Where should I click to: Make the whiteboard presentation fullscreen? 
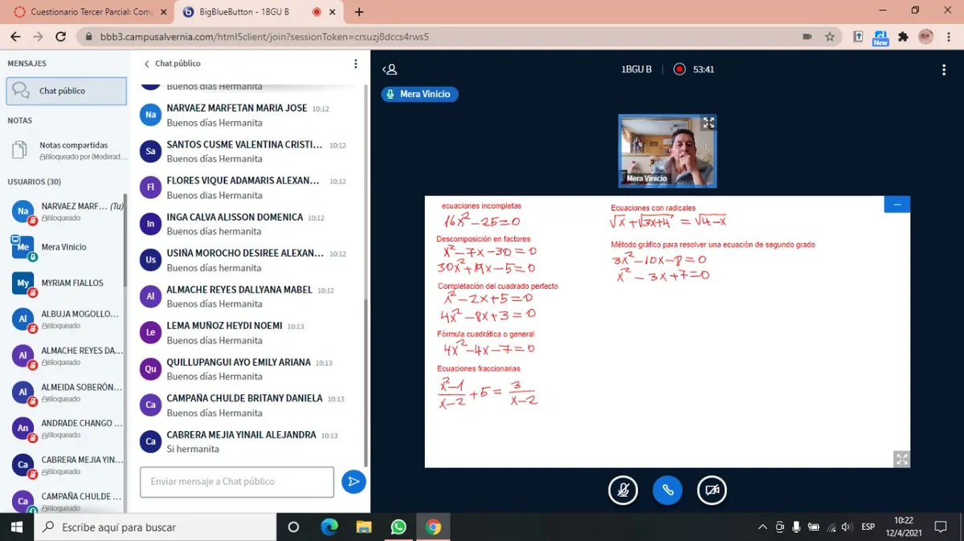coord(901,459)
